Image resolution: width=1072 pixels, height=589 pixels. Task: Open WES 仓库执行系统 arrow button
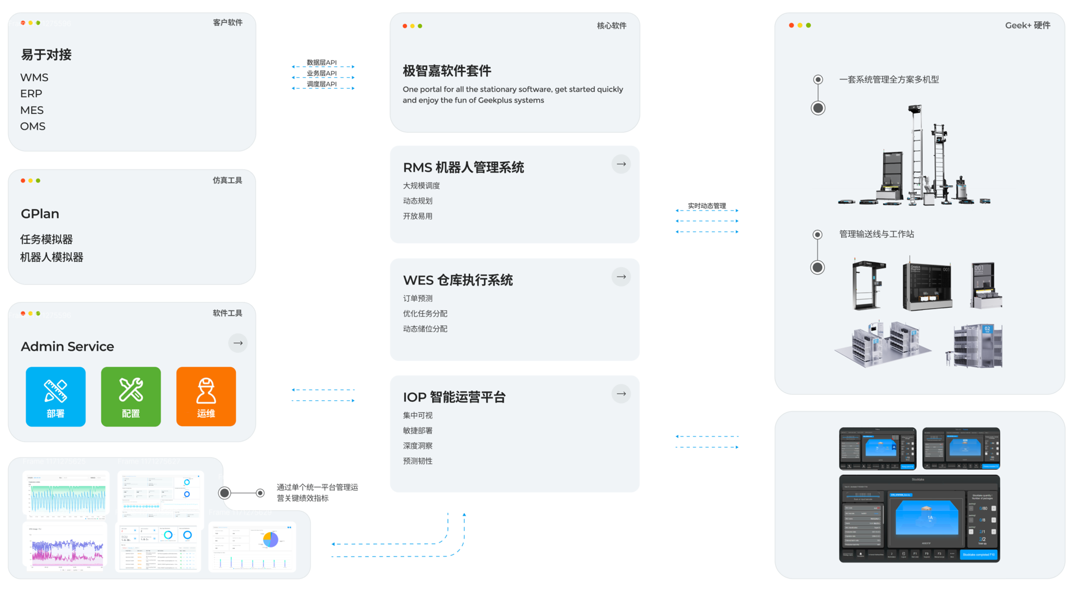pos(621,277)
